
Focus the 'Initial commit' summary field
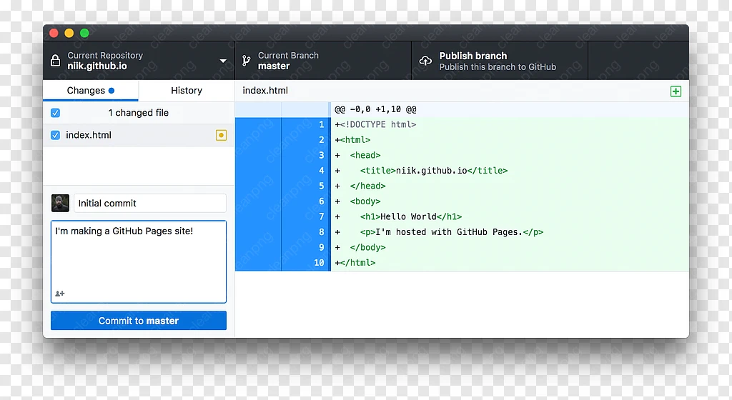point(150,204)
